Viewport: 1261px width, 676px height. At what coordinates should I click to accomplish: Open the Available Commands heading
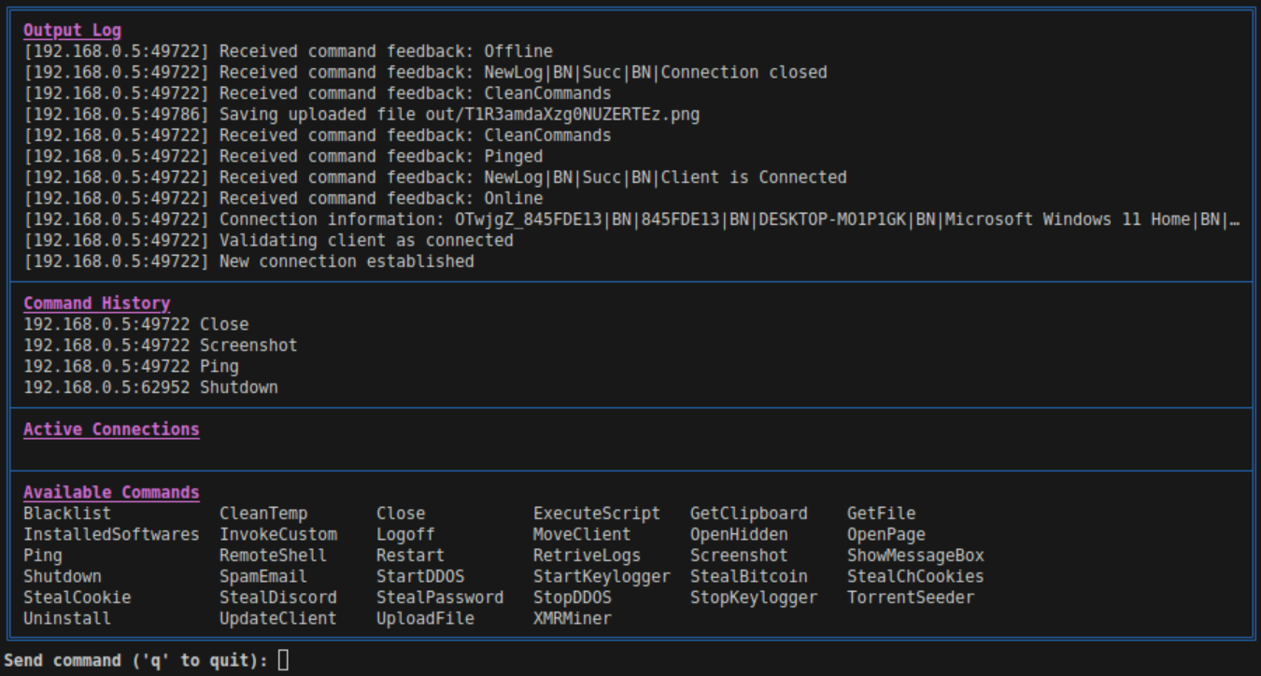click(x=111, y=492)
